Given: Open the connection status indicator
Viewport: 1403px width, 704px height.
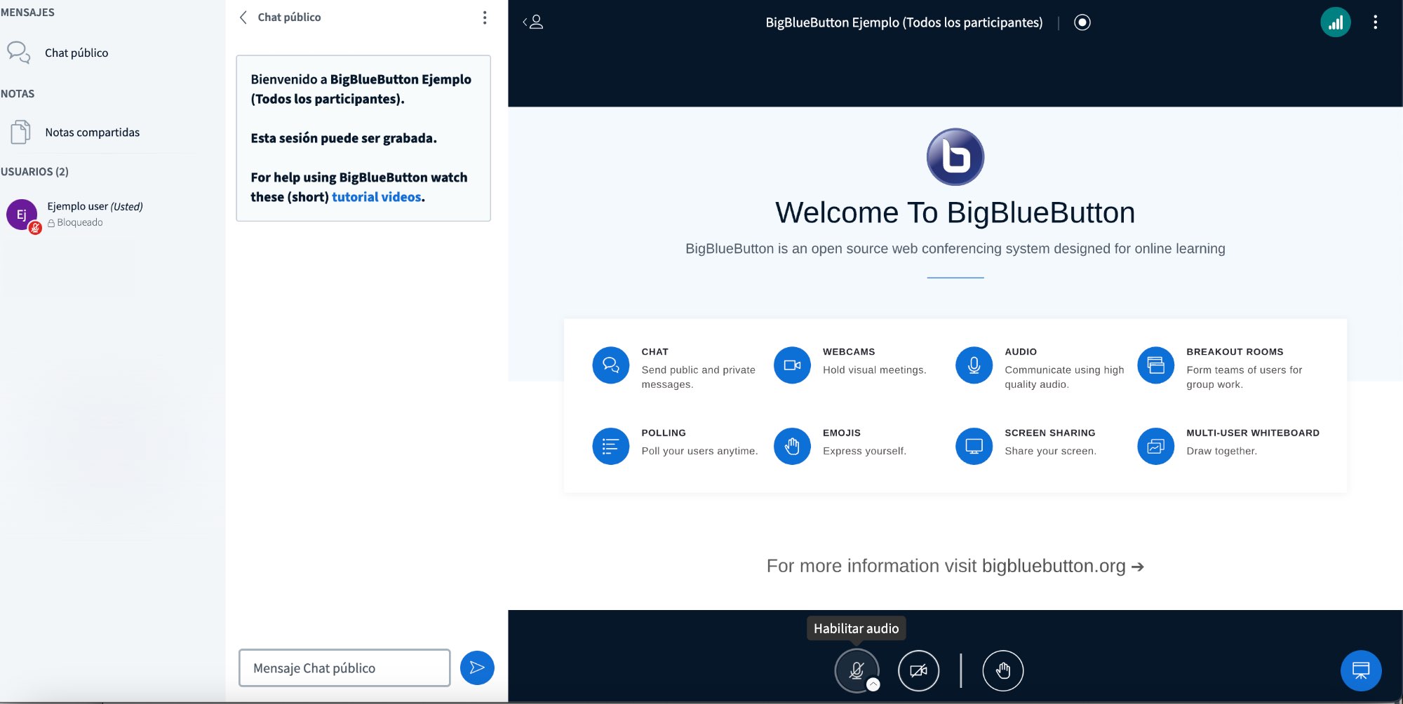Looking at the screenshot, I should 1335,22.
